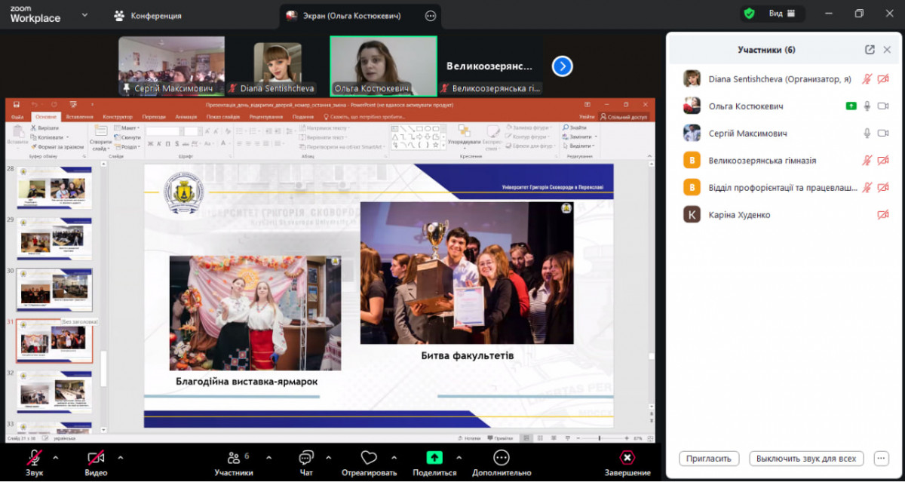
Task: Show next video thumbnails with blue arrow
Action: (x=562, y=66)
